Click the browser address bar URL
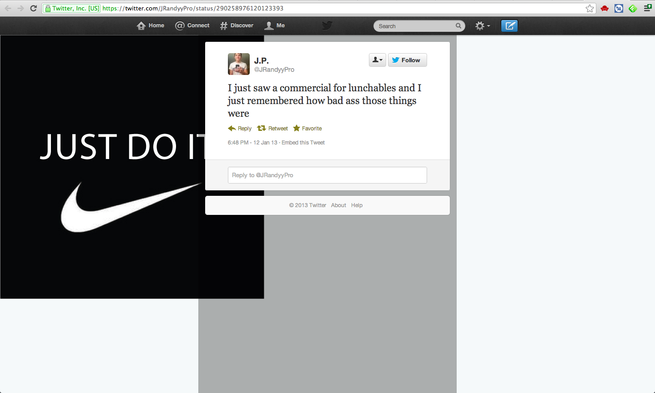This screenshot has height=393, width=655. (193, 8)
